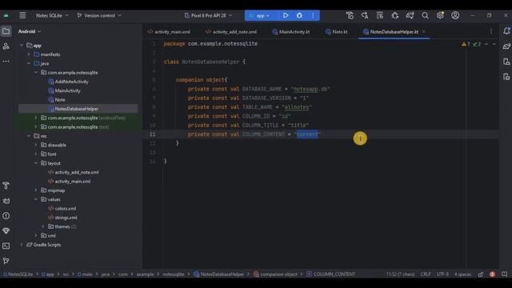Open the Notifications bell icon
Screen dimensions: 512x288
pyautogui.click(x=506, y=31)
